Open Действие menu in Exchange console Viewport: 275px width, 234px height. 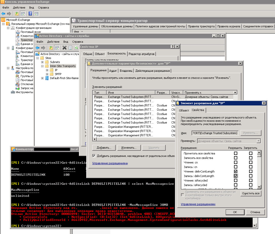pyautogui.click(x=19, y=8)
